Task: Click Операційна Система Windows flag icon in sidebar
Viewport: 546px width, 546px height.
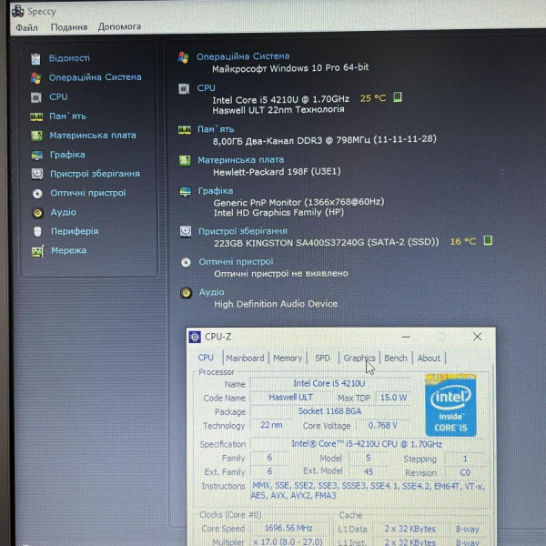Action: point(35,77)
